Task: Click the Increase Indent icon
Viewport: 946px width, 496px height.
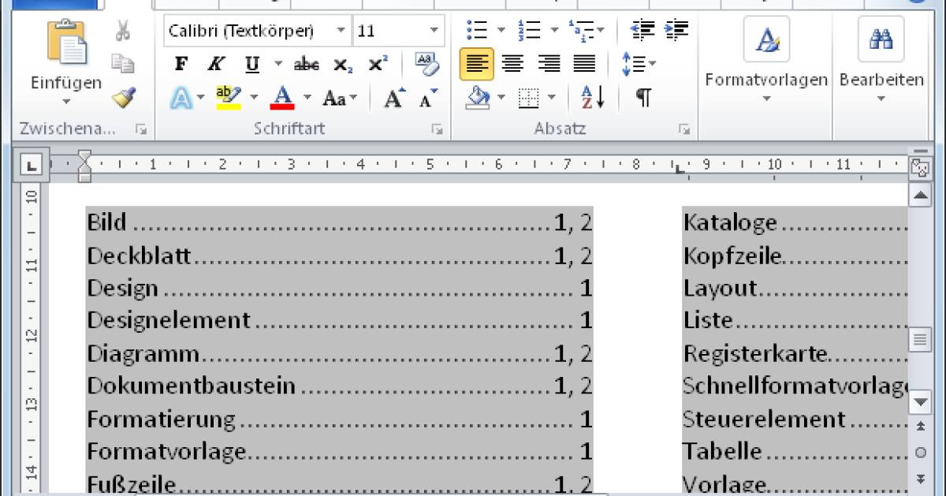Action: point(675,31)
